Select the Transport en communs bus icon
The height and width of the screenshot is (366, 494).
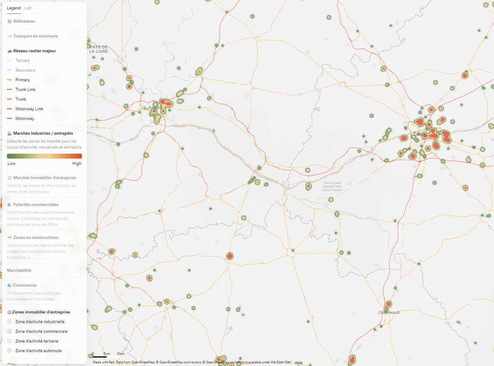tap(9, 36)
